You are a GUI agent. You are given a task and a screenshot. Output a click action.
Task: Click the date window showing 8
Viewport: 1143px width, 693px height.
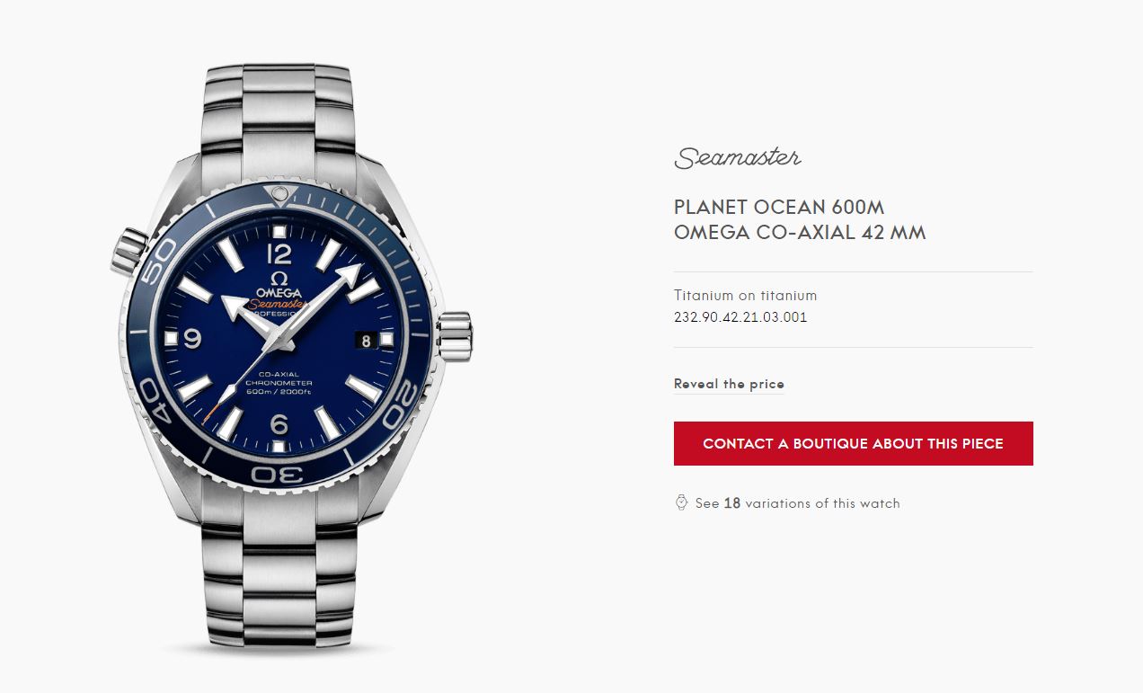point(366,339)
